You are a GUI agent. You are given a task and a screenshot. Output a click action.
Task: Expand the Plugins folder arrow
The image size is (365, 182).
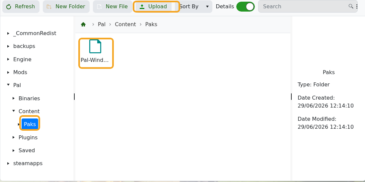click(14, 137)
